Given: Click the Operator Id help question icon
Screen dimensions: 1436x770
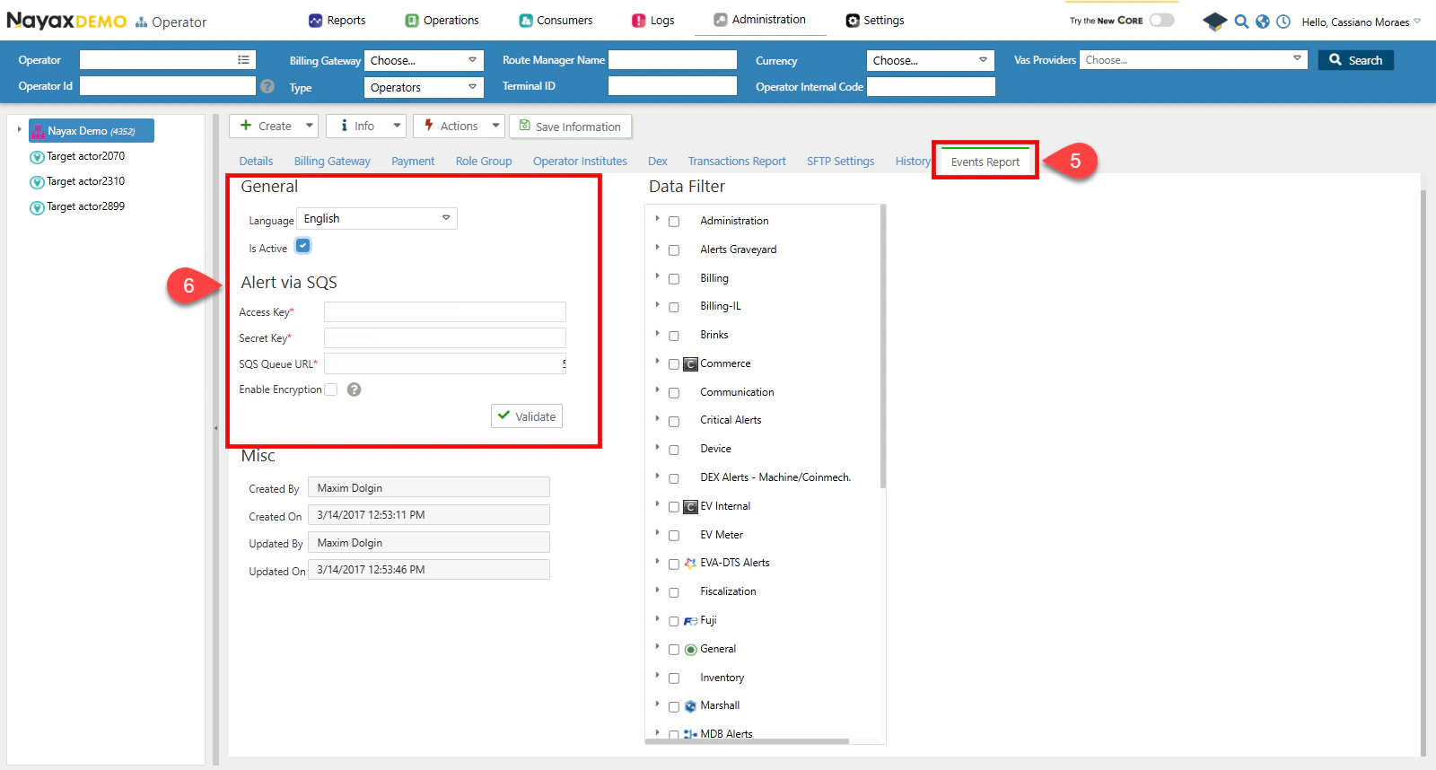Looking at the screenshot, I should (267, 86).
